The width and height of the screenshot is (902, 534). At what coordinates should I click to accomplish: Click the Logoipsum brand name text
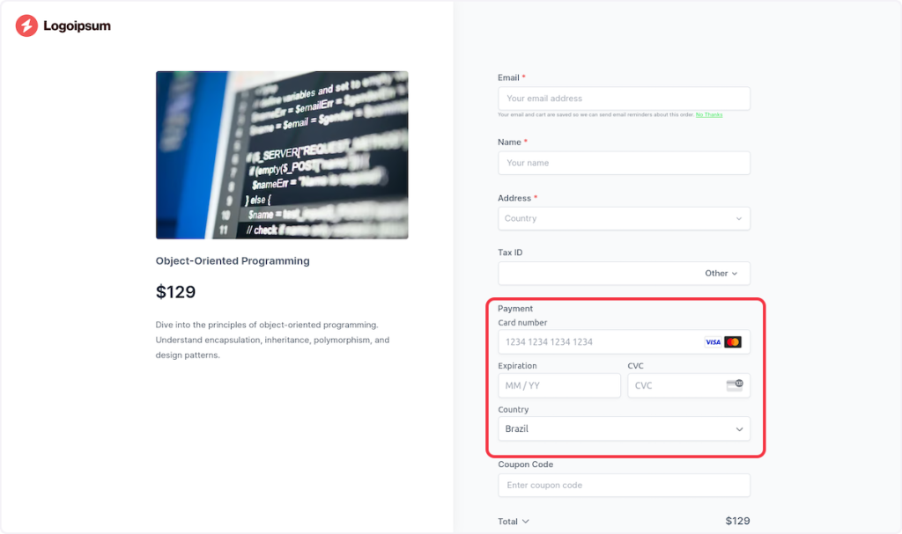click(78, 26)
